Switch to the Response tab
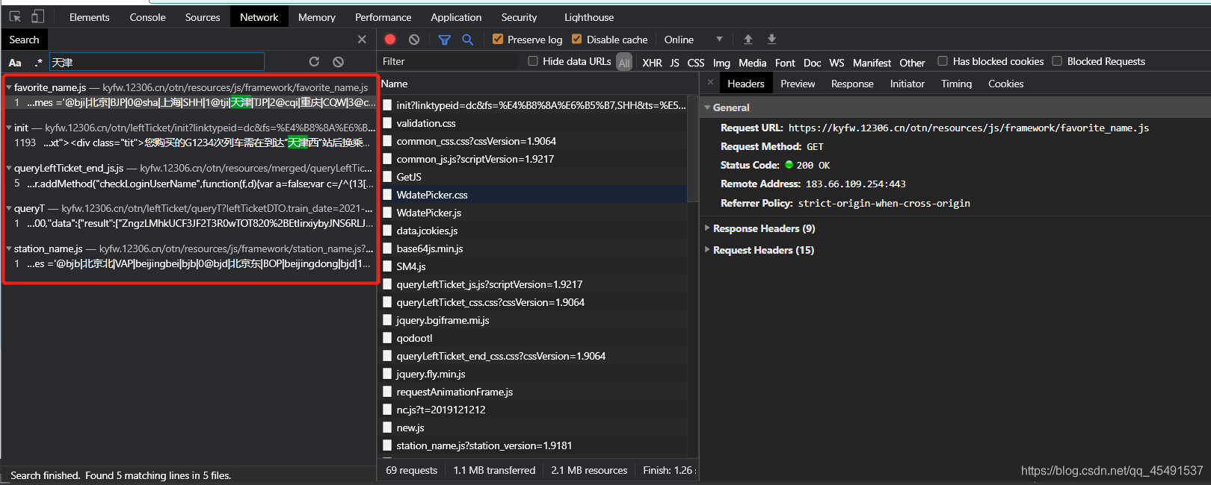Screen dimensions: 1211x485 coord(852,84)
